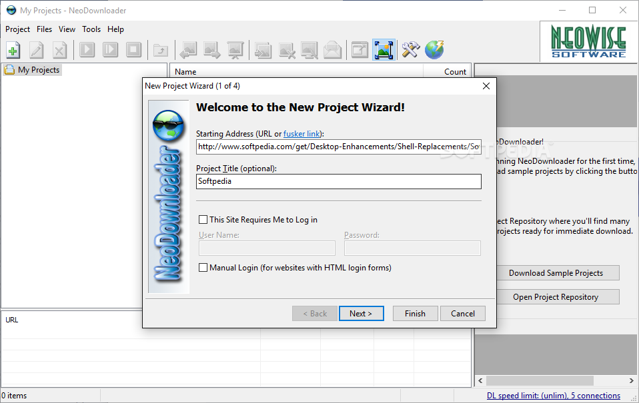The width and height of the screenshot is (639, 403).
Task: Open Settings via the hammer and wrench icon
Action: [x=410, y=50]
